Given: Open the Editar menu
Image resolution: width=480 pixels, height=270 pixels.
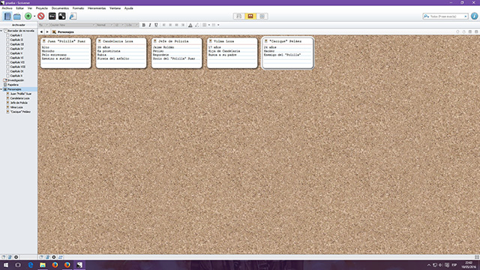Looking at the screenshot, I should [x=20, y=8].
